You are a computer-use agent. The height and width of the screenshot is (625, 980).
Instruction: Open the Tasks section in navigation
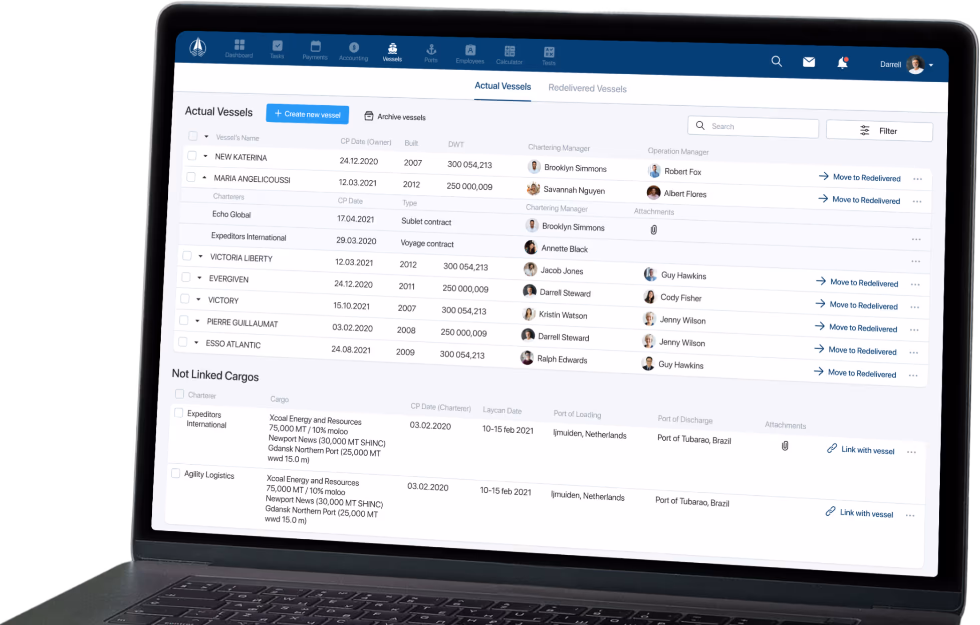click(x=277, y=50)
